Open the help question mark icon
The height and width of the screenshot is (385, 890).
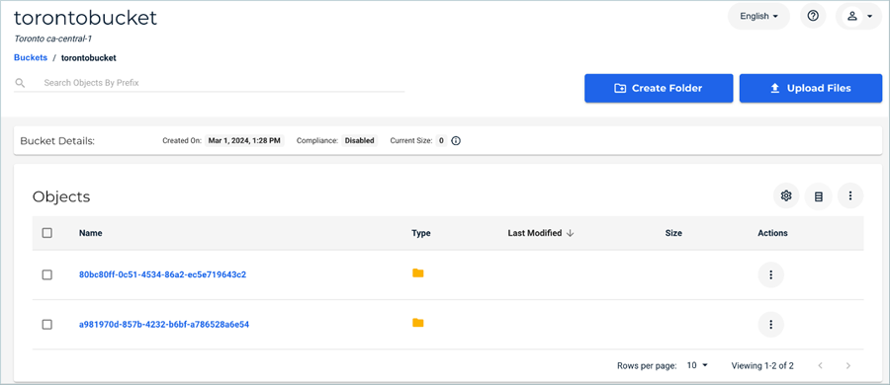click(x=813, y=17)
